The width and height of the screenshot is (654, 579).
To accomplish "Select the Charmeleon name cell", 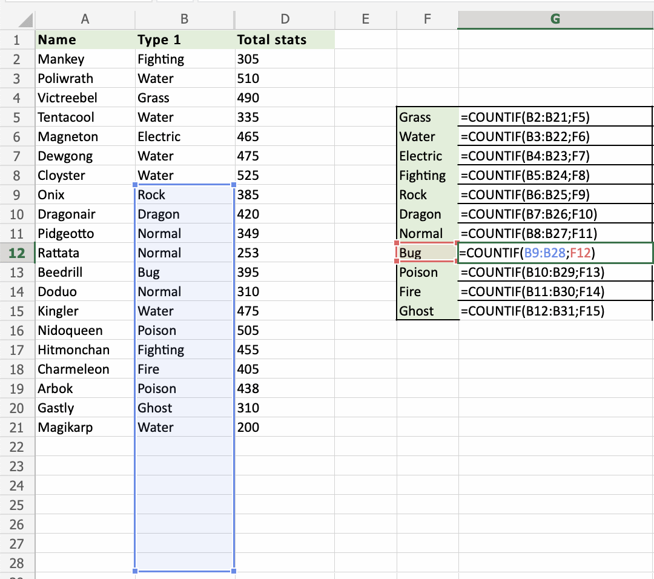I will point(85,369).
